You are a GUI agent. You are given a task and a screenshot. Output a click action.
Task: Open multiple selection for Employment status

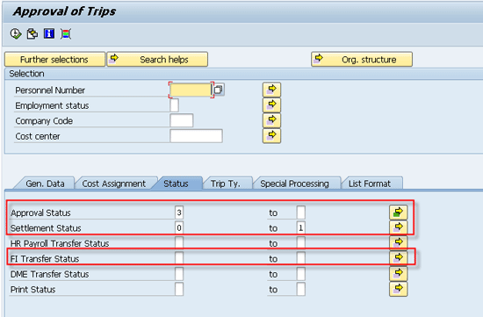[271, 105]
